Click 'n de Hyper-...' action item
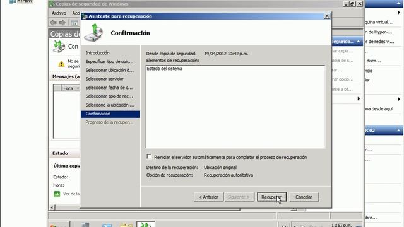The height and width of the screenshot is (227, 404). (x=379, y=32)
